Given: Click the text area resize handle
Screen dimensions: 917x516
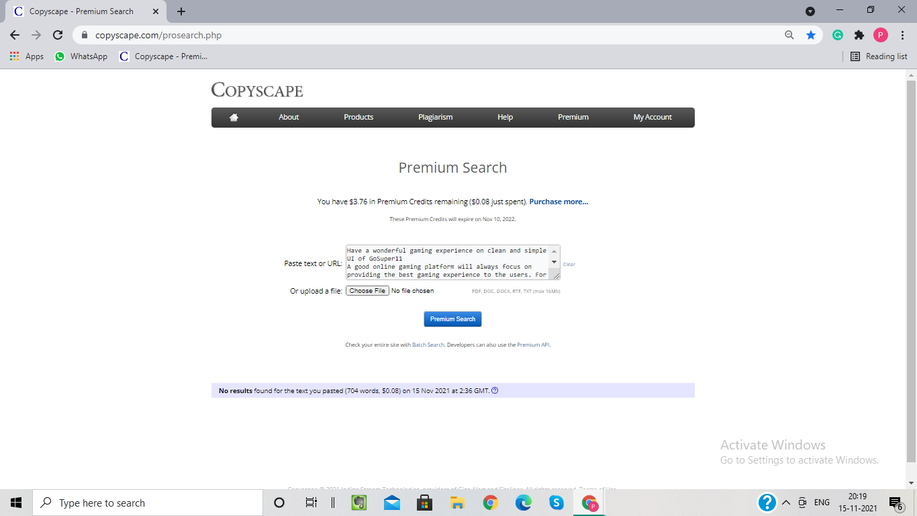Looking at the screenshot, I should (x=554, y=275).
